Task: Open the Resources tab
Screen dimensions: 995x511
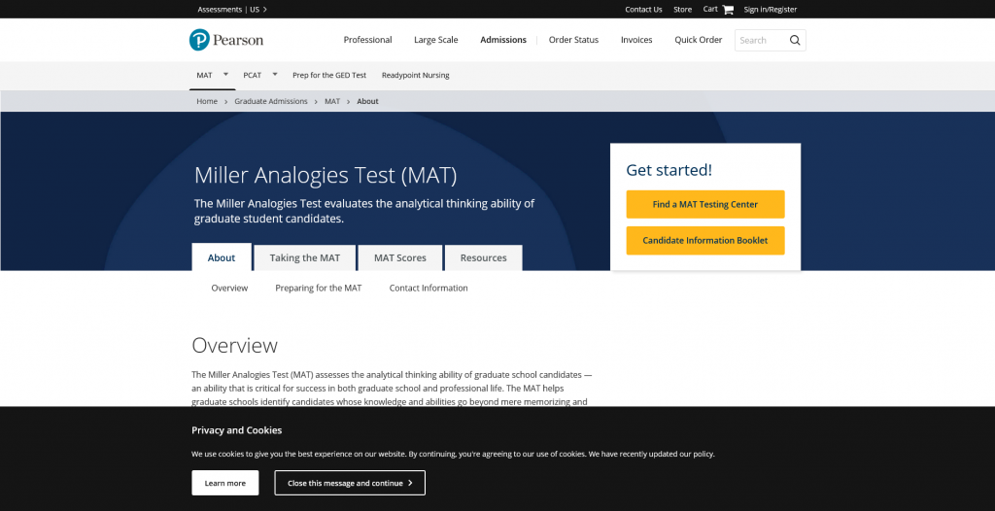Action: [483, 257]
